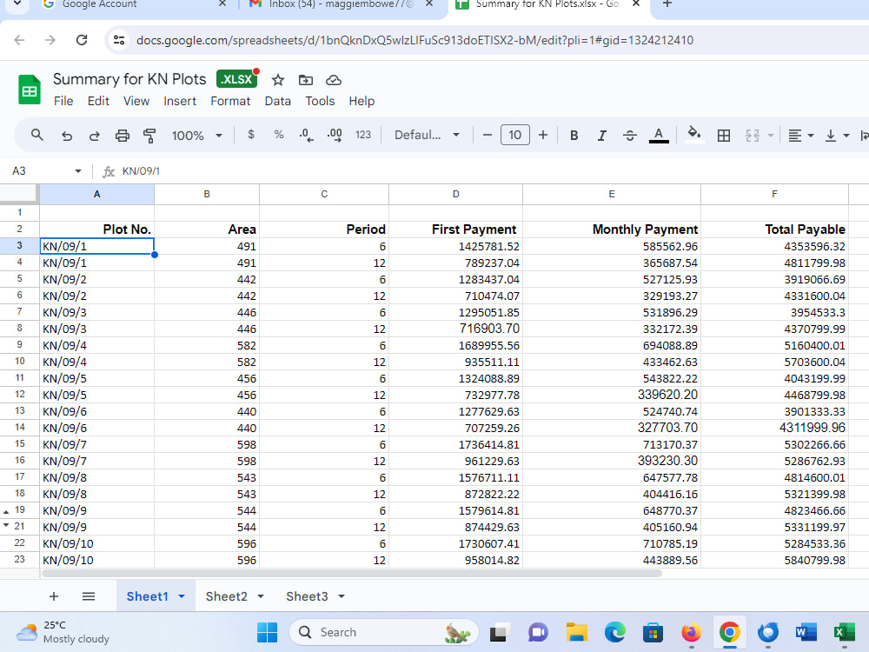The height and width of the screenshot is (652, 869).
Task: Click the move to folder icon
Action: click(305, 80)
